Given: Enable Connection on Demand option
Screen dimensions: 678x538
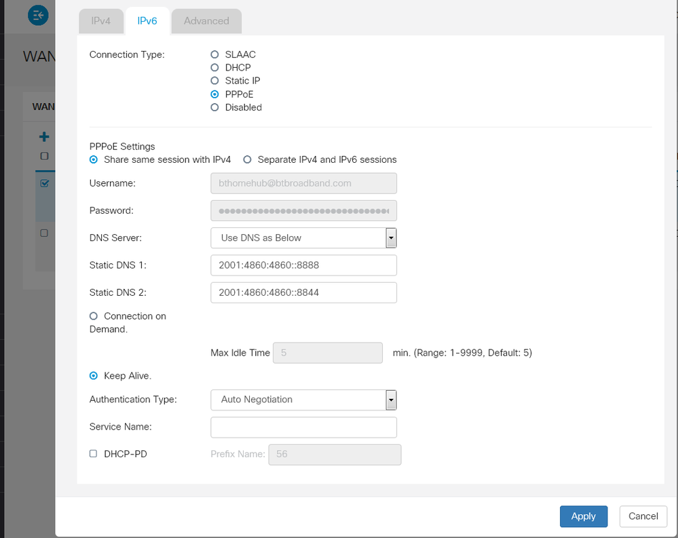Looking at the screenshot, I should tap(94, 316).
